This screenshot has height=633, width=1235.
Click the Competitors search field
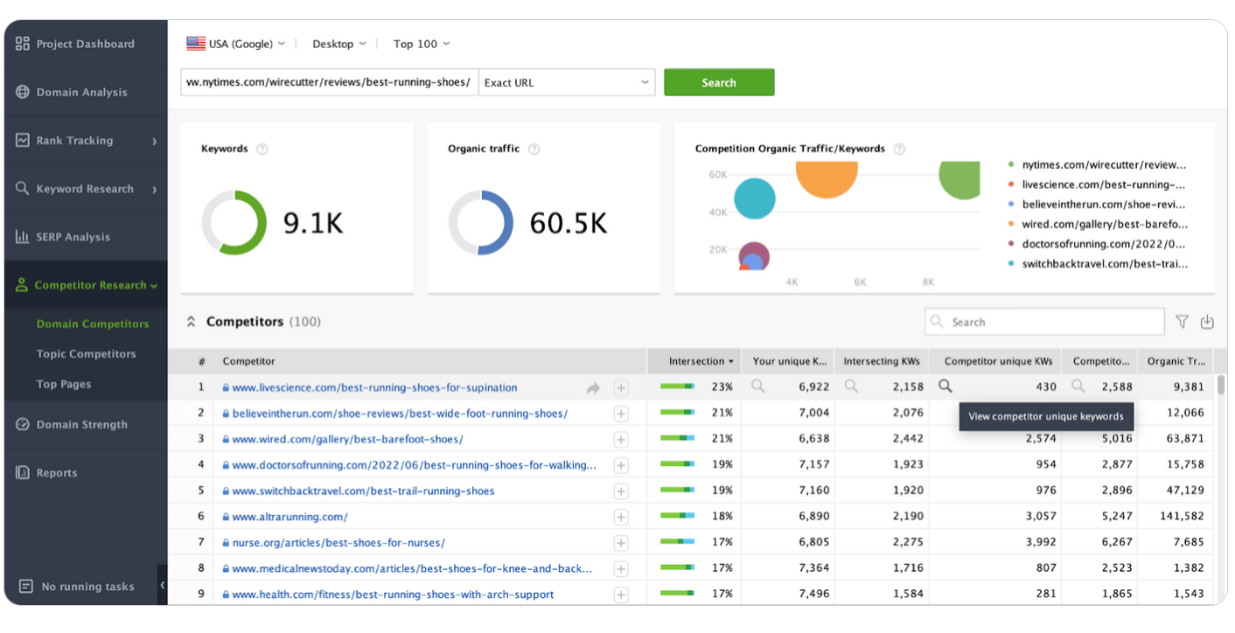(x=1044, y=322)
